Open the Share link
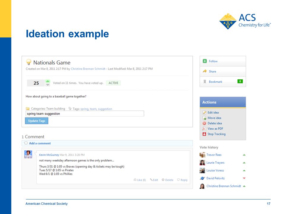 pos(213,71)
